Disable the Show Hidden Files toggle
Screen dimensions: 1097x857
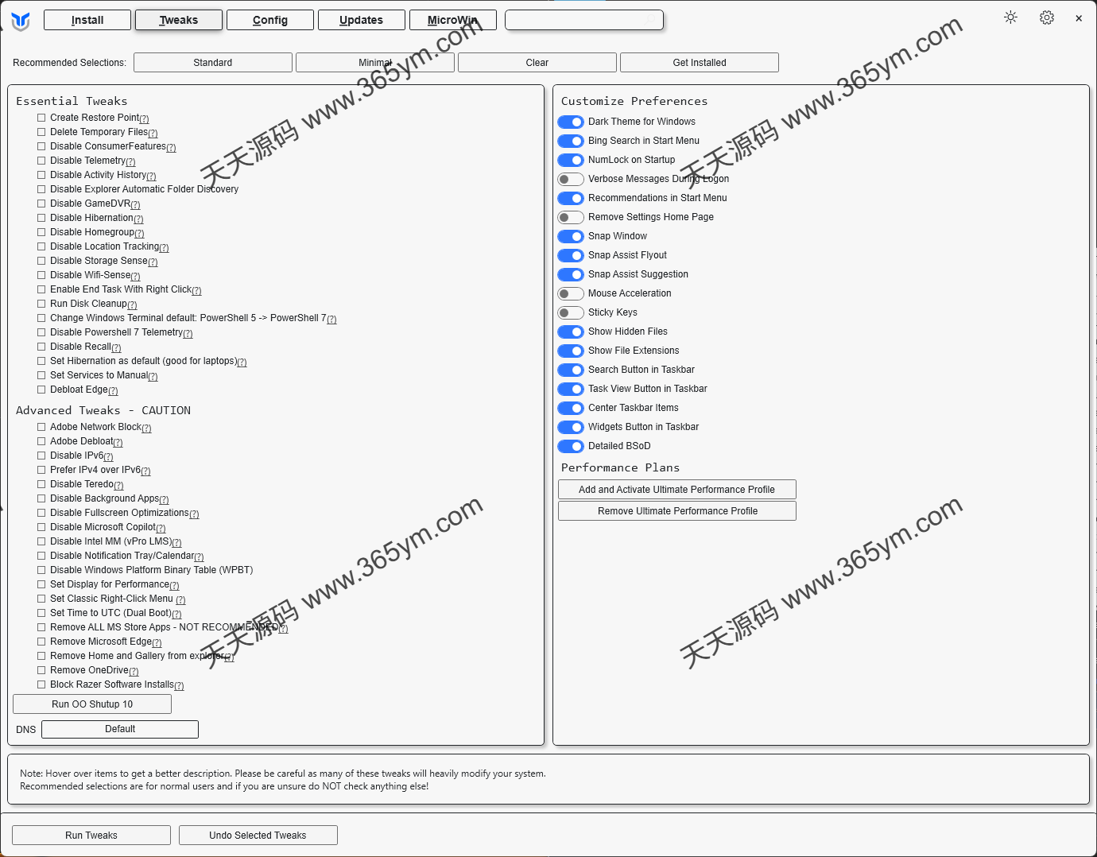click(570, 332)
